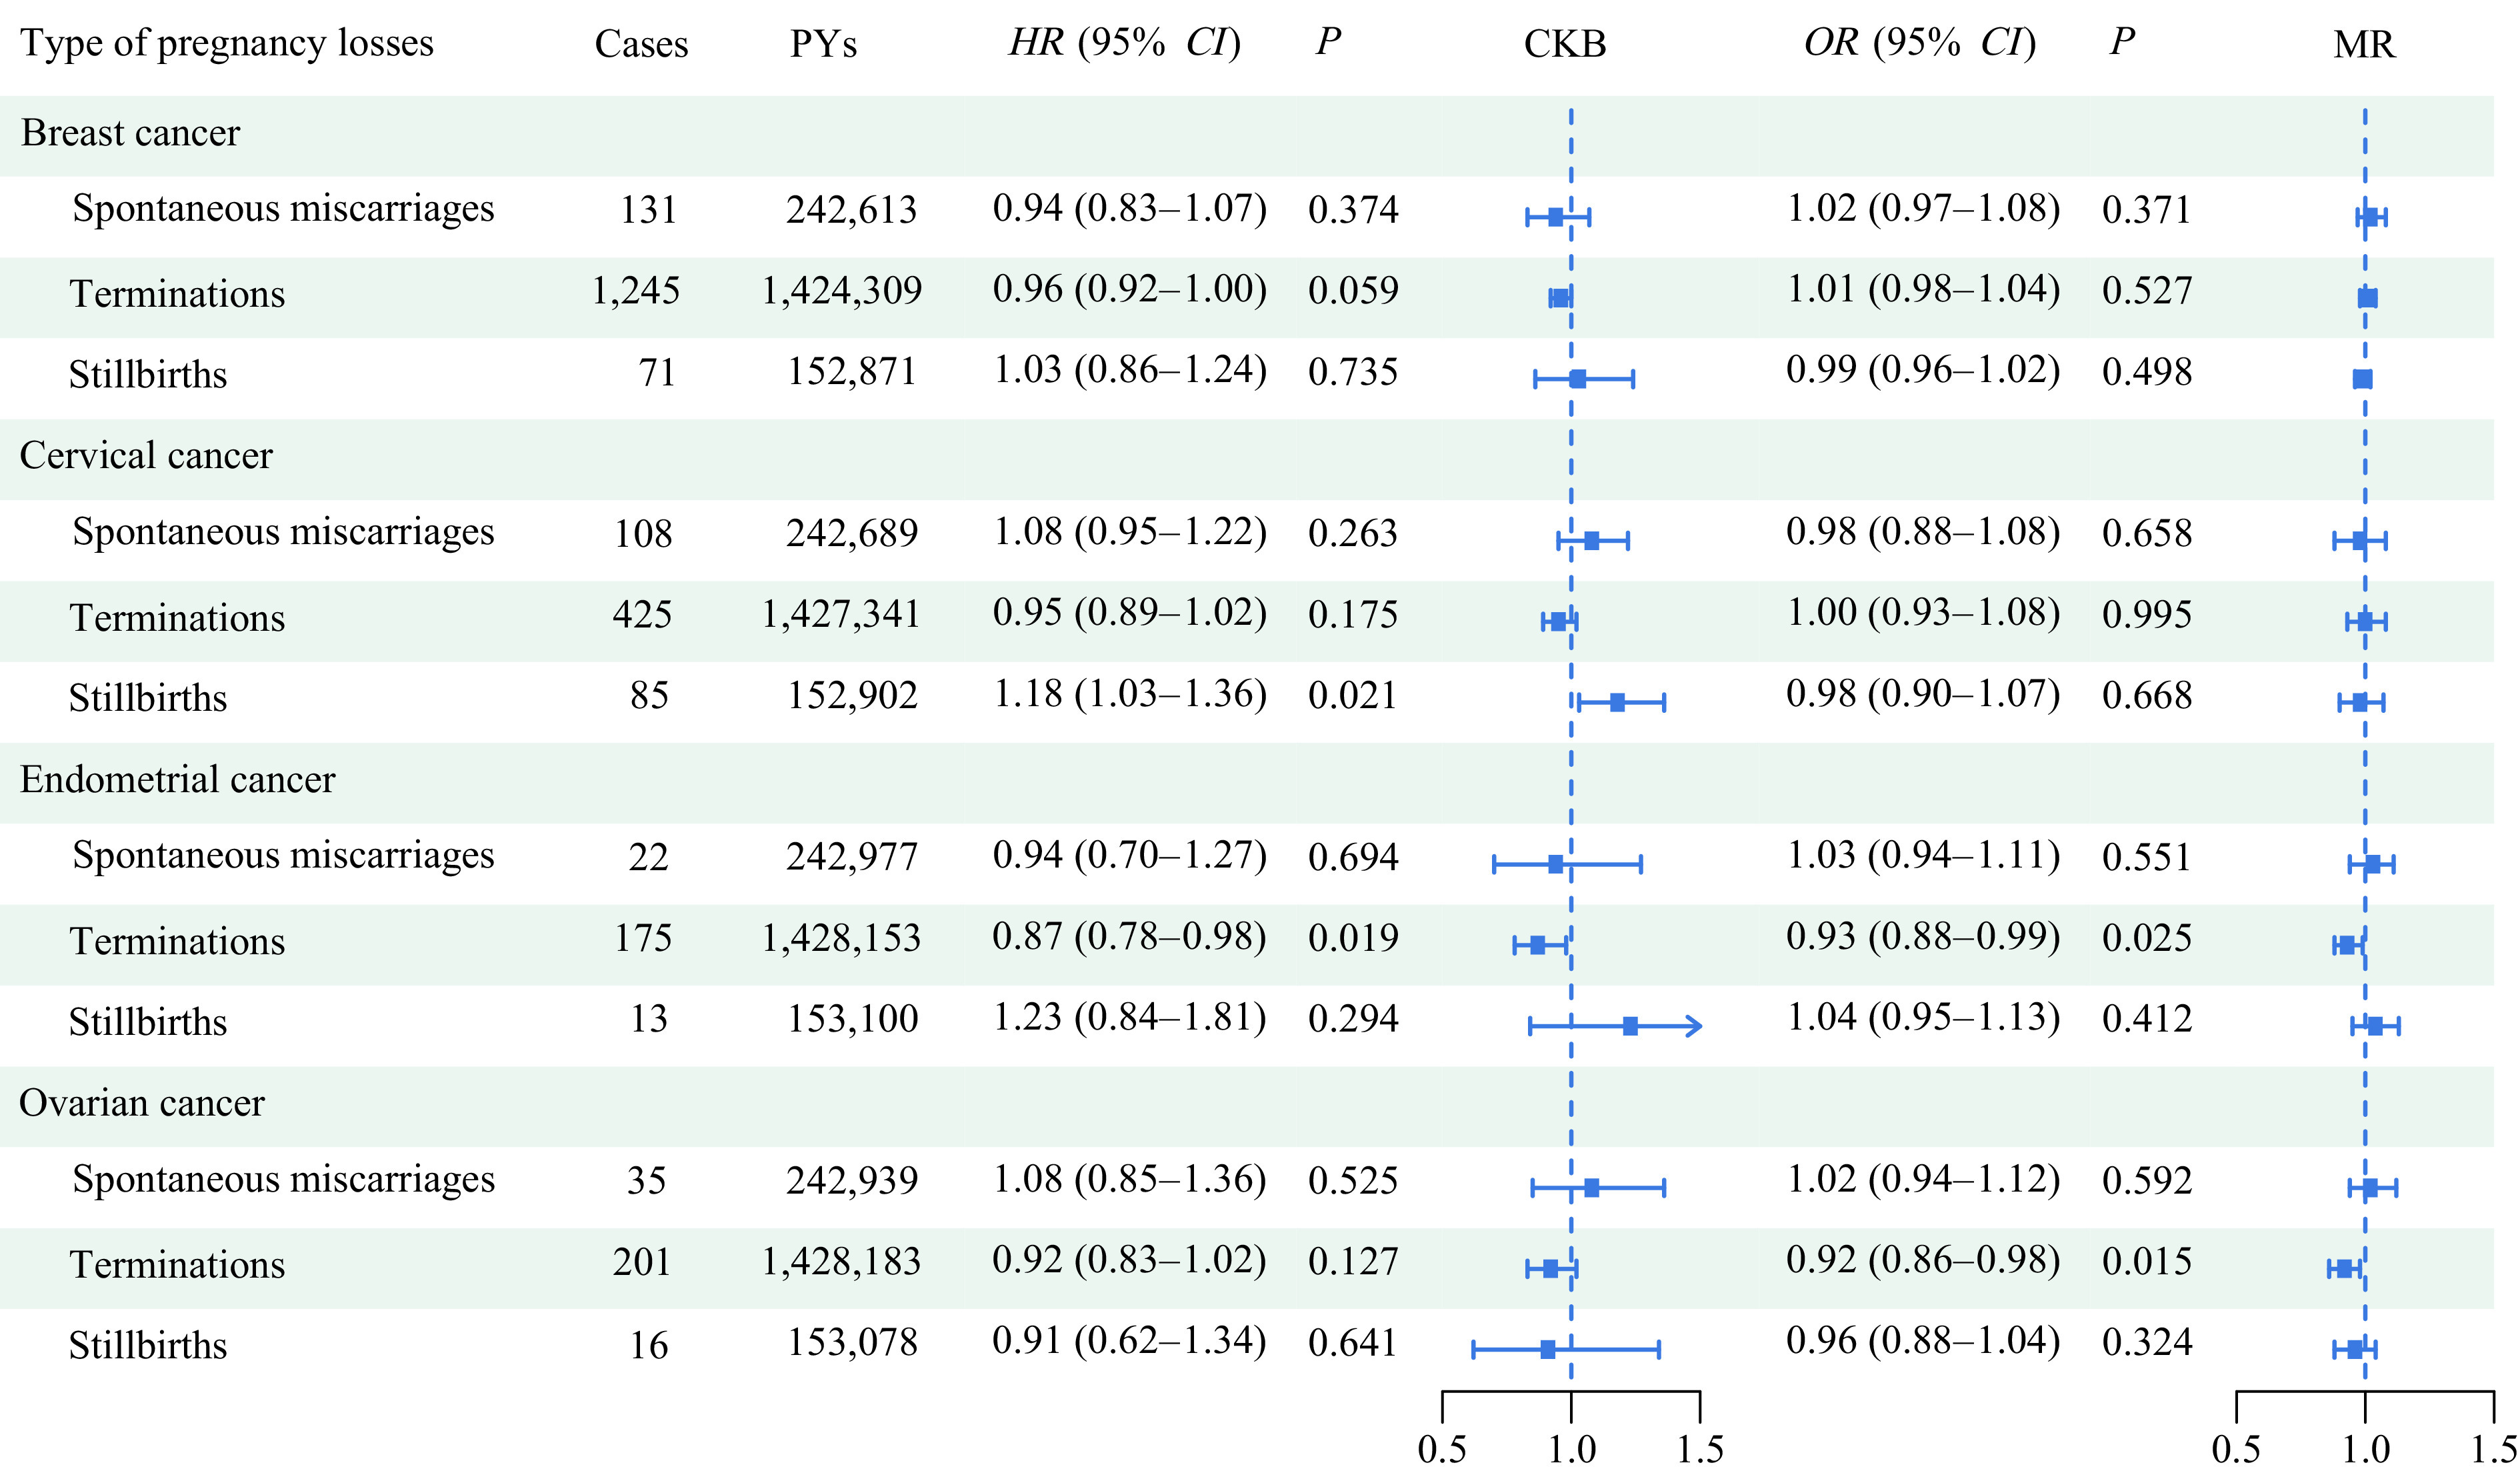Click person-years value 242,613
This screenshot has width=2520, height=1475.
(x=851, y=210)
